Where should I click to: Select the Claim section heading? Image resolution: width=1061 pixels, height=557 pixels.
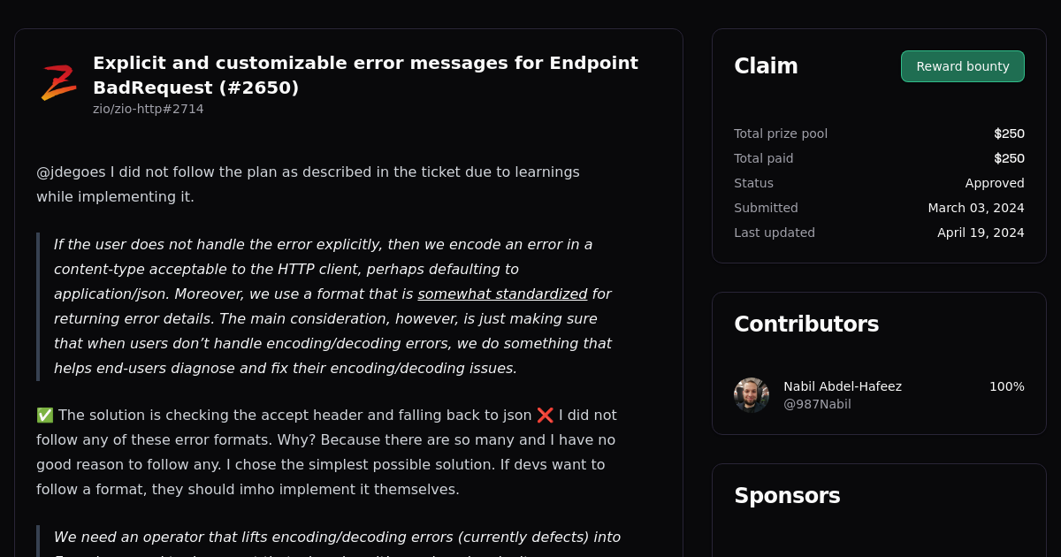tap(766, 65)
